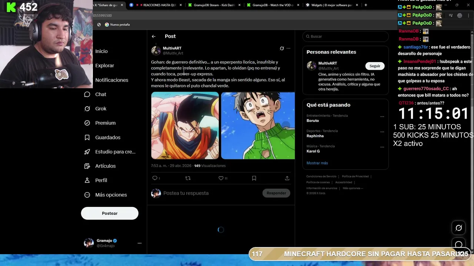Click the floating Grok button at bottom right
This screenshot has height=266, width=474.
click(458, 228)
